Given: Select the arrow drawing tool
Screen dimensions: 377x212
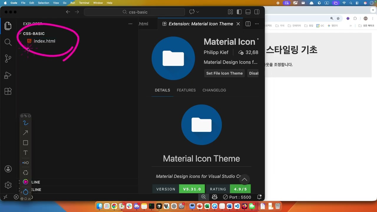Looking at the screenshot, I should coord(26,133).
